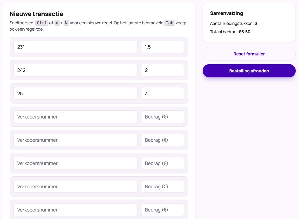Focus the last visible Verkopersnummer field

[x=75, y=210]
